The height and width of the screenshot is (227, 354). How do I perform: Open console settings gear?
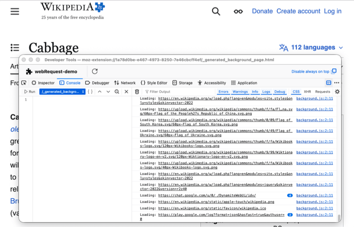click(x=337, y=92)
